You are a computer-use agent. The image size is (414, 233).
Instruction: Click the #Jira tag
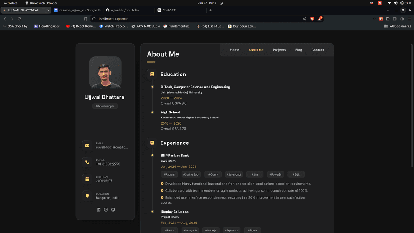tap(255, 174)
